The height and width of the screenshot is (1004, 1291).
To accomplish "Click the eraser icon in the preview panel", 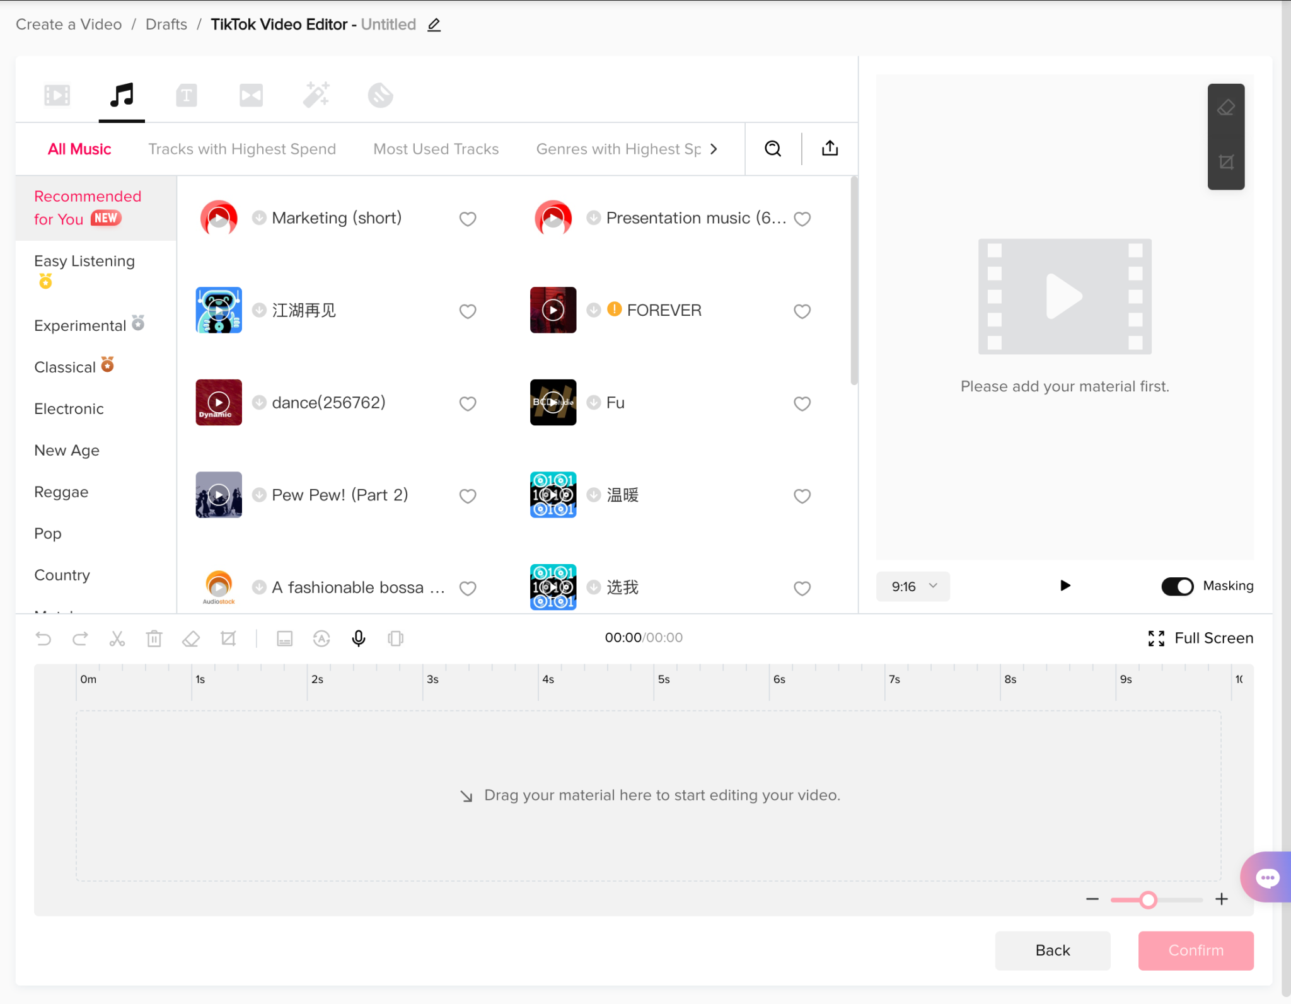I will pyautogui.click(x=1225, y=108).
